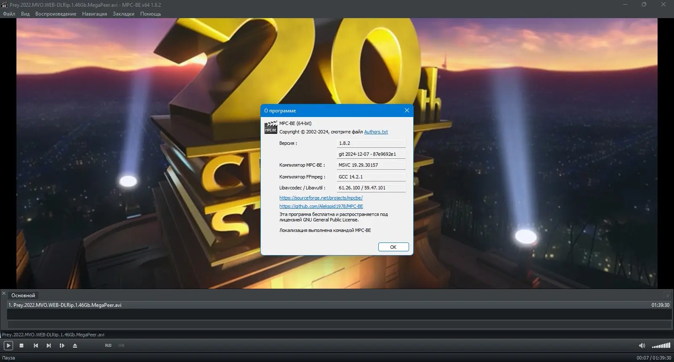Close the MPC-BE main window
Image resolution: width=674 pixels, height=362 pixels.
(664, 5)
